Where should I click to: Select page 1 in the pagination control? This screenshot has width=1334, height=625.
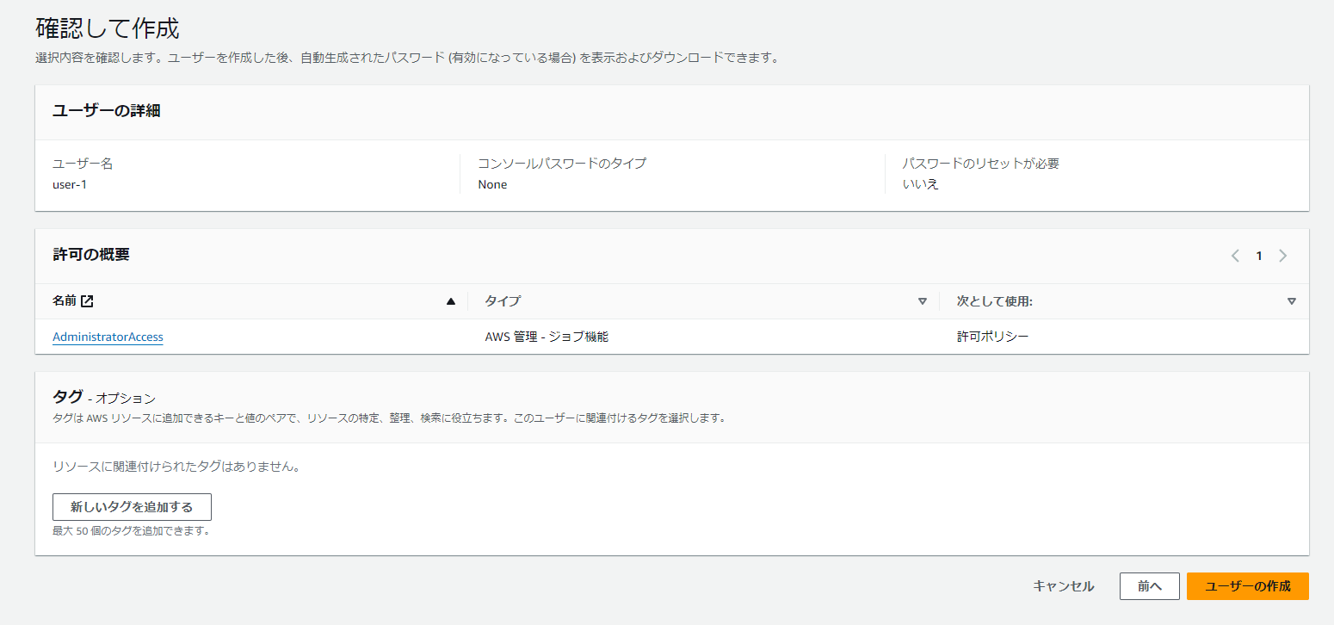pyautogui.click(x=1259, y=256)
